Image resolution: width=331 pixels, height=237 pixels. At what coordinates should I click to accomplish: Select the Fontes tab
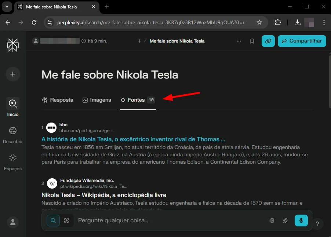[138, 100]
